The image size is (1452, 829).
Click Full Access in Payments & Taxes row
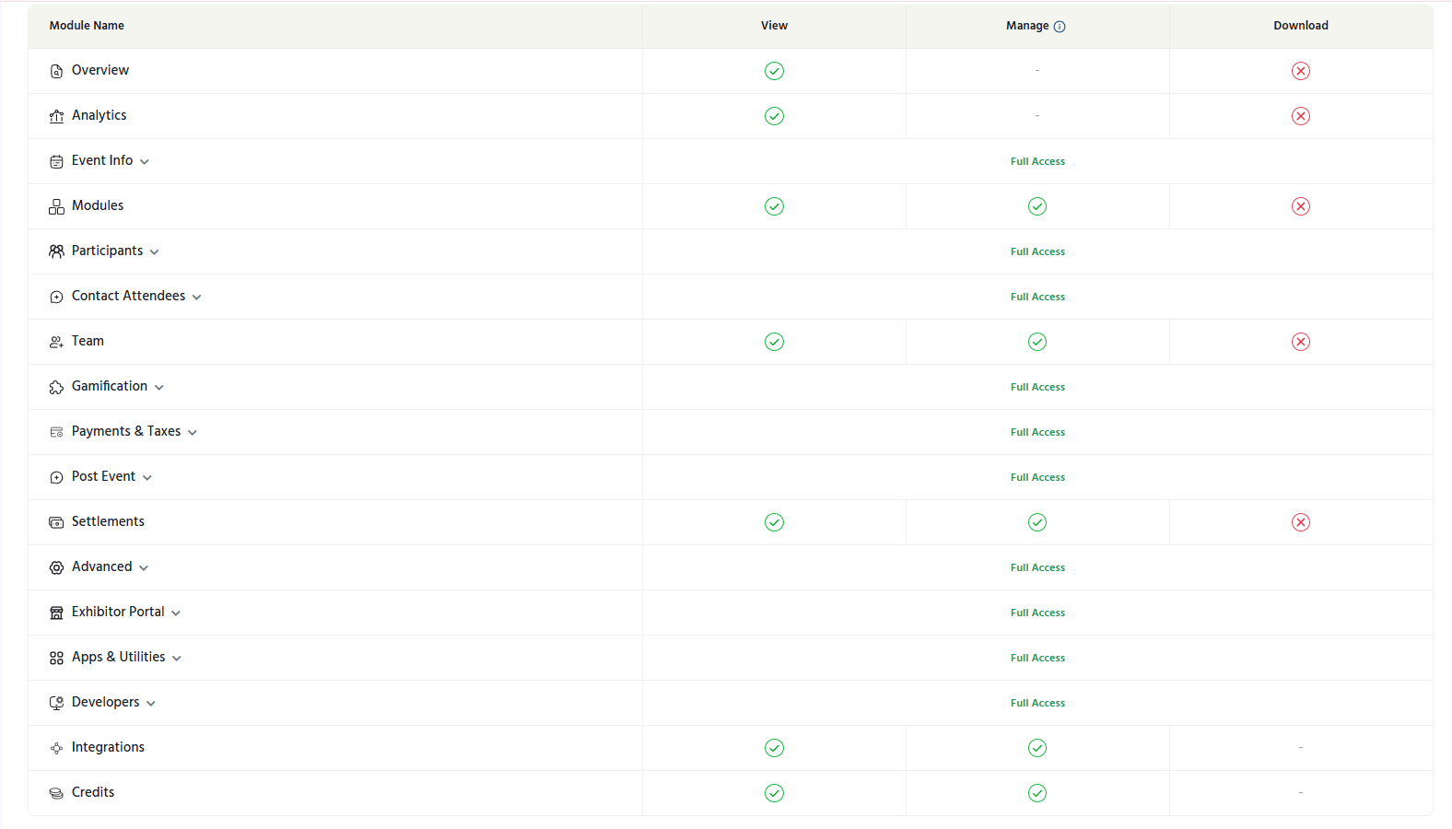tap(1037, 432)
